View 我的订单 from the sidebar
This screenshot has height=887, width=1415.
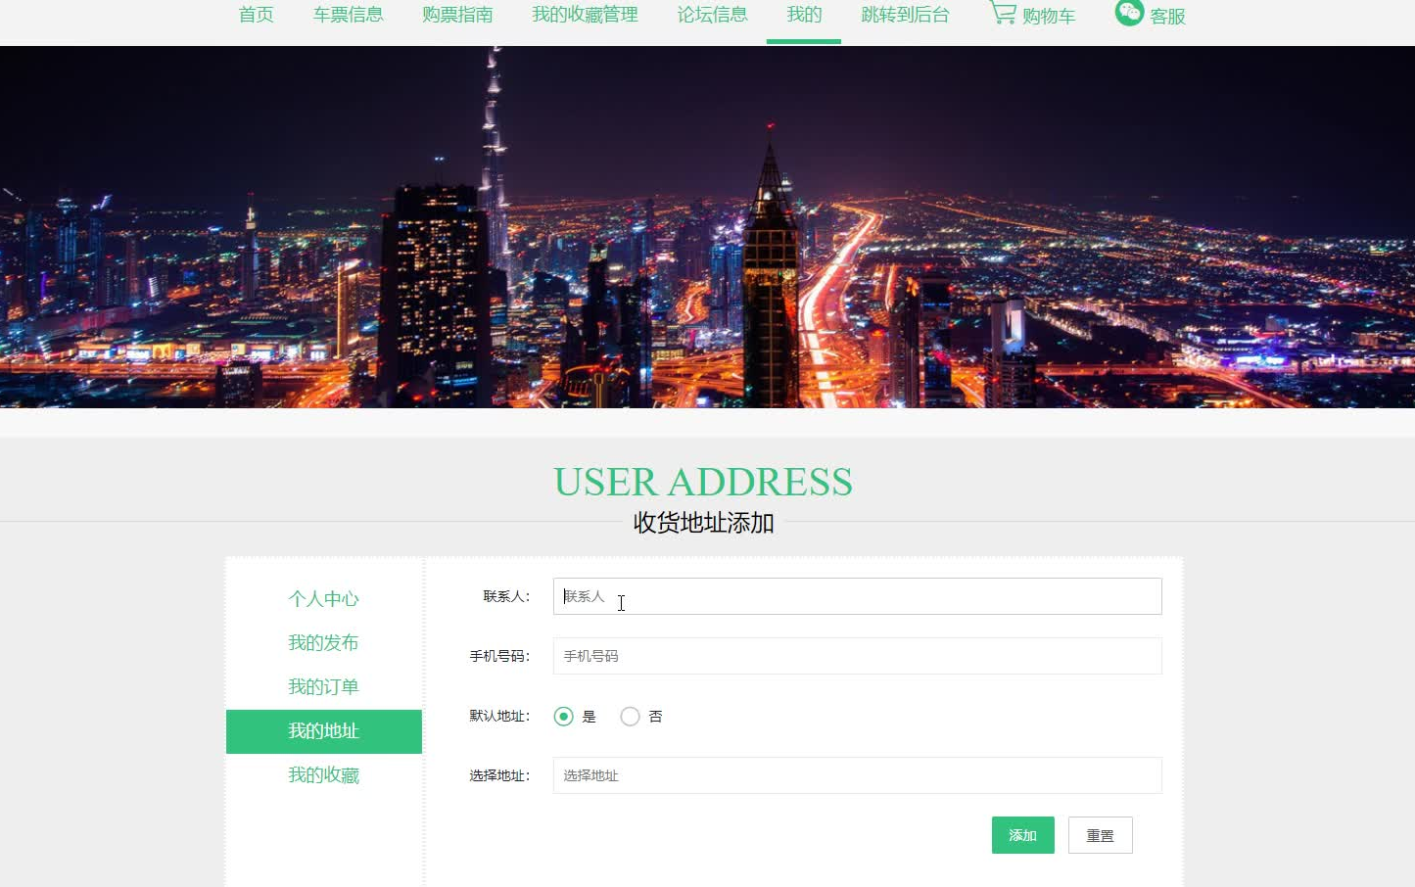point(323,686)
